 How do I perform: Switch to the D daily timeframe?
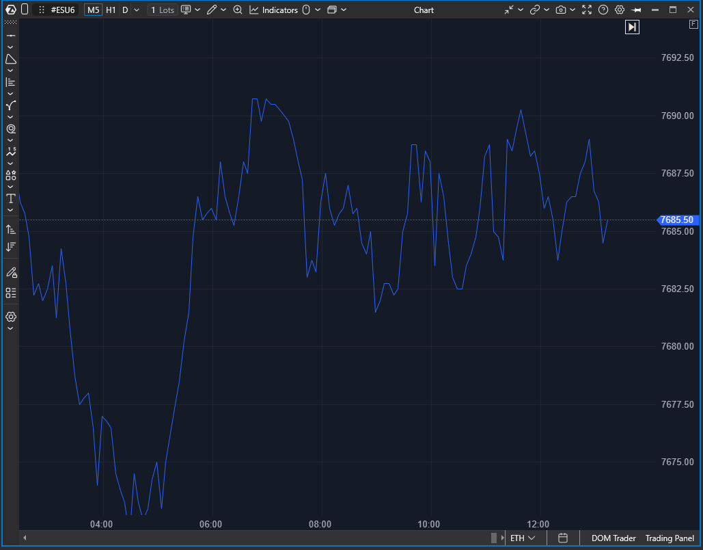[x=125, y=10]
